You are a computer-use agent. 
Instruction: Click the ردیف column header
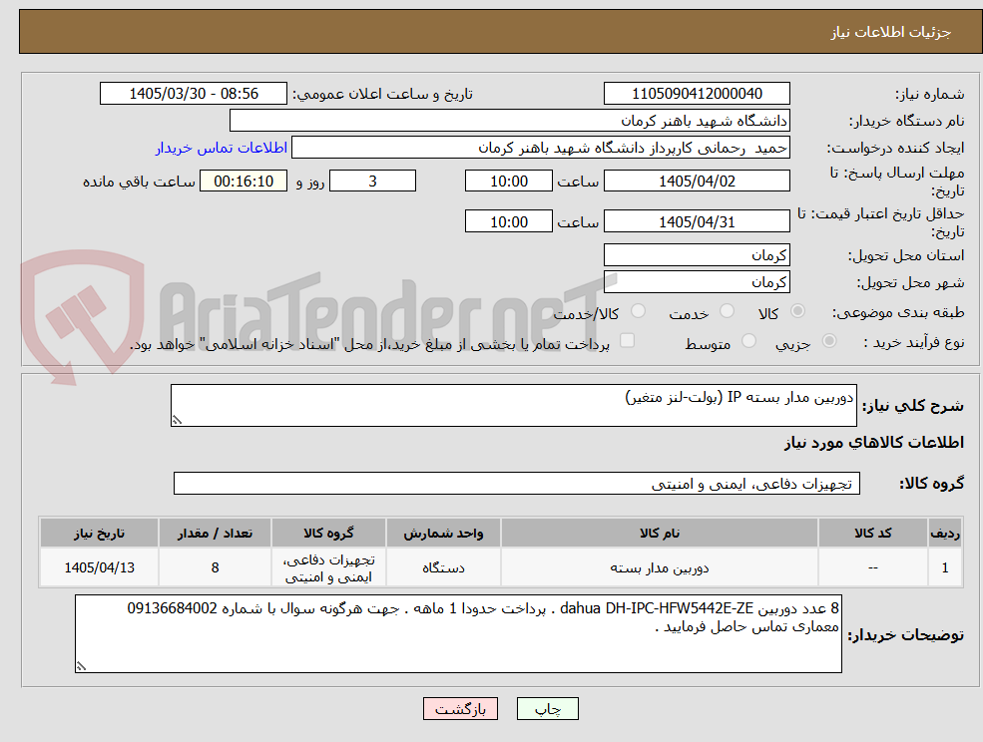[x=945, y=534]
